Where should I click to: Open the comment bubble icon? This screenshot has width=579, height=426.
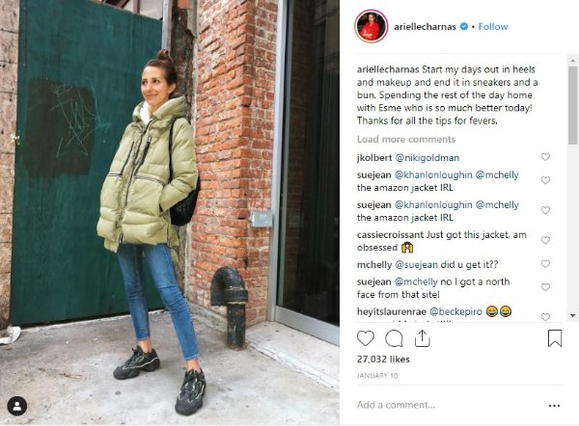394,338
